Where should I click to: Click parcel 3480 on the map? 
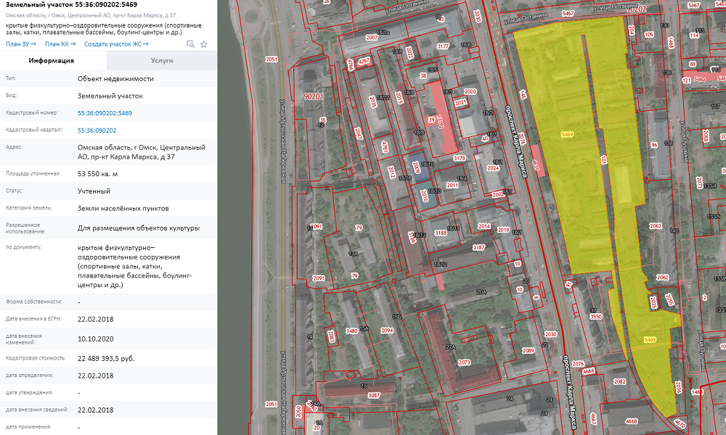tap(351, 331)
